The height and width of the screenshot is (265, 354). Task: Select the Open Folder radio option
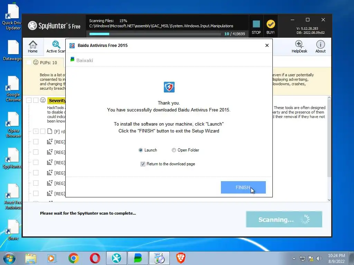click(174, 150)
